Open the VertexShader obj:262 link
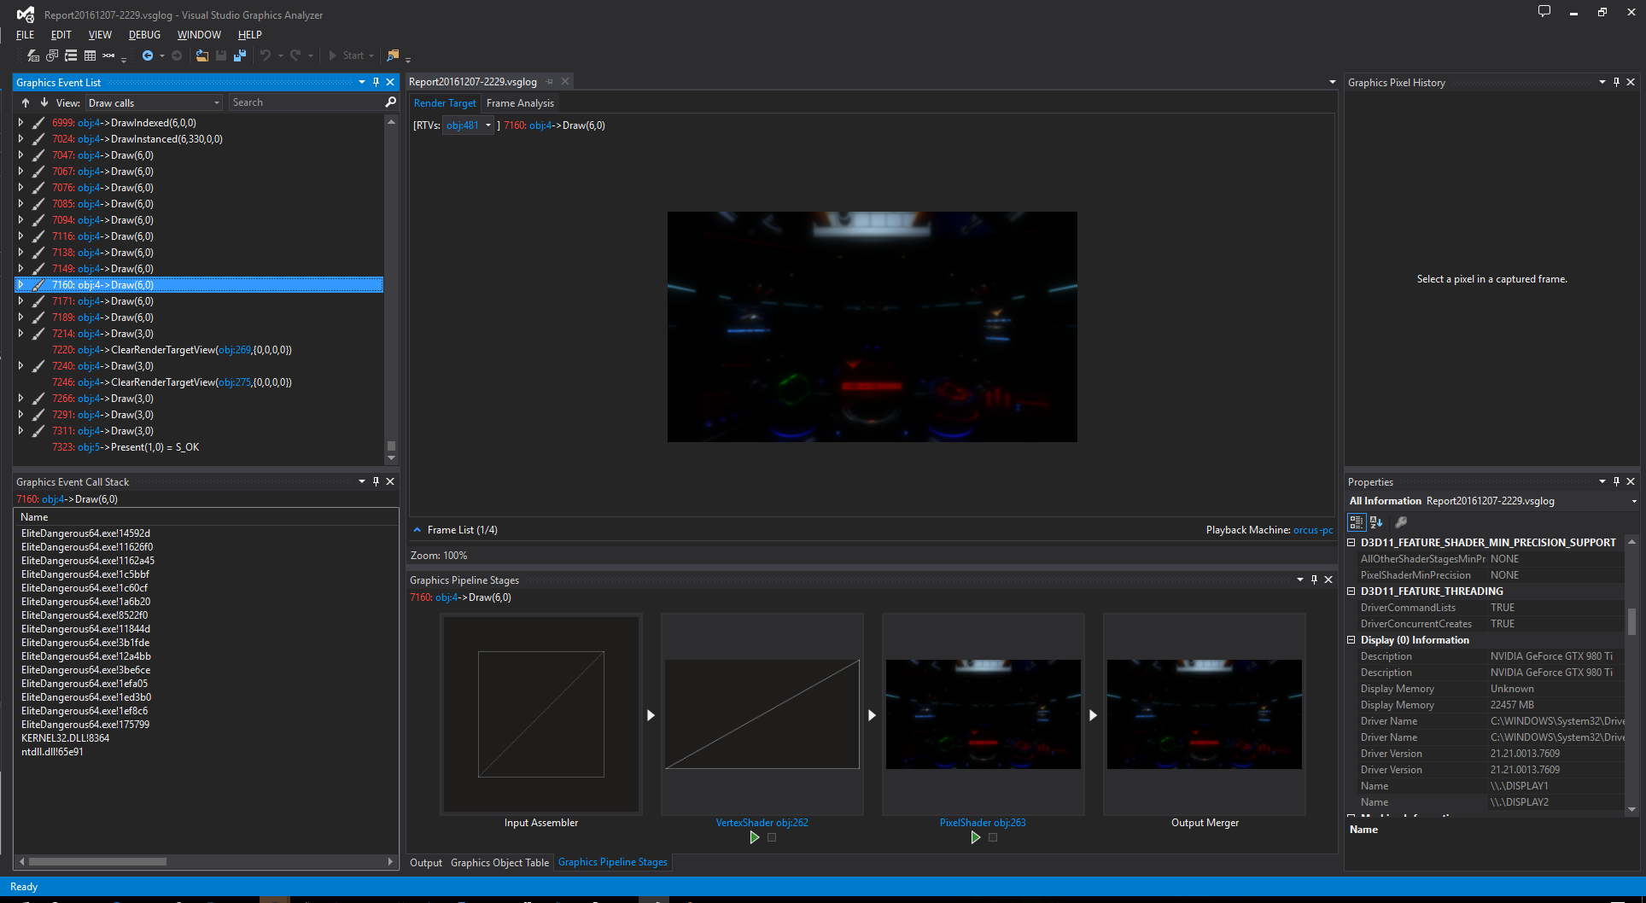Viewport: 1646px width, 903px height. 762,823
